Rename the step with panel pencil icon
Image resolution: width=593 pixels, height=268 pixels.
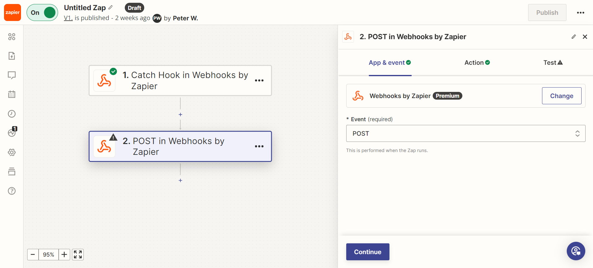point(574,37)
